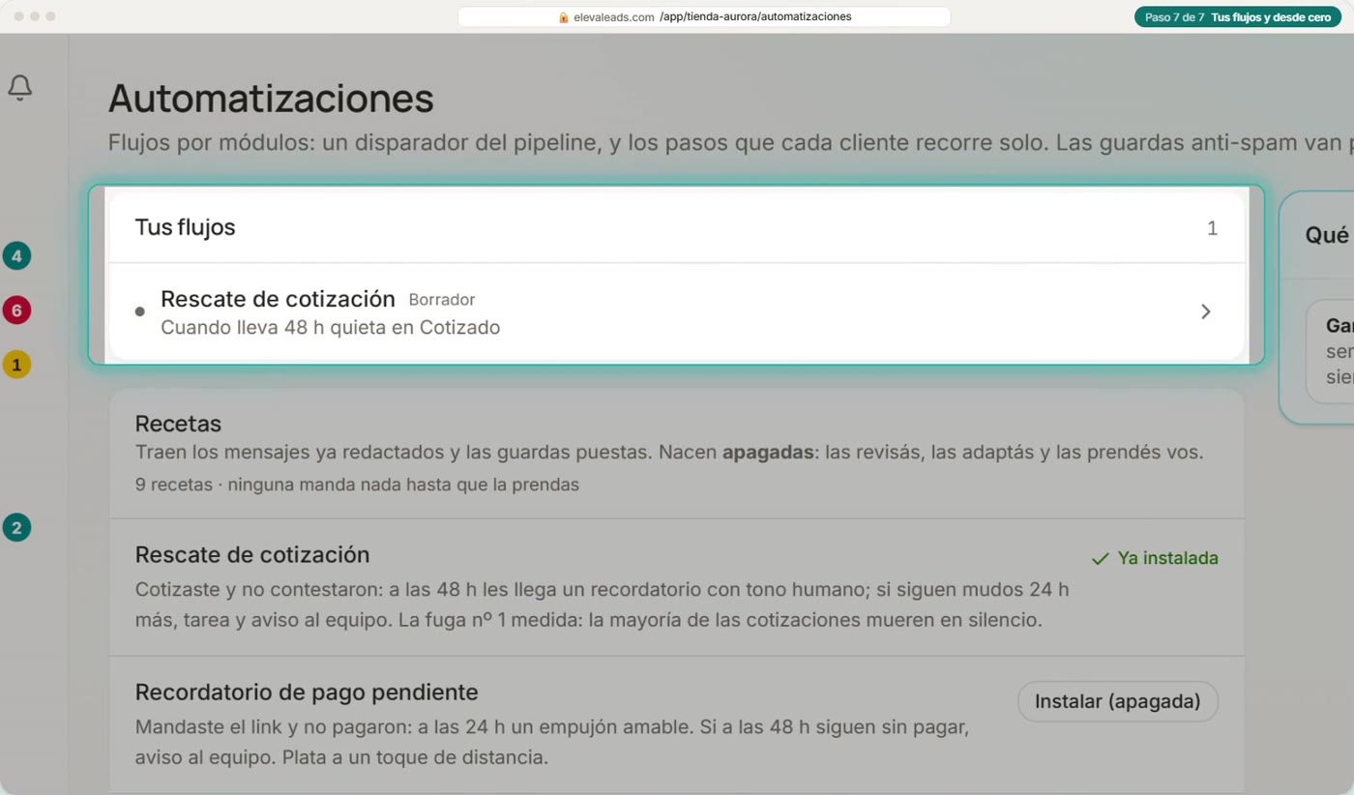Click the flow count 1 in Tus flujos header
The image size is (1354, 795).
tap(1212, 228)
